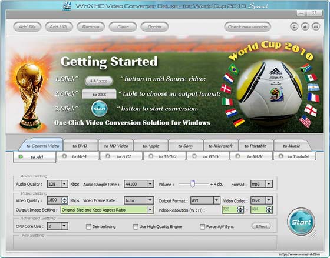This screenshot has width=330, height=258.
Task: Click the Video Quality spinner arrows
Action: coord(65,200)
